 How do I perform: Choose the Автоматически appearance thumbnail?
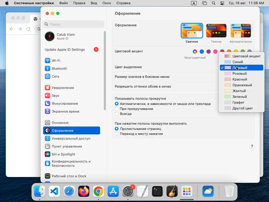241,31
